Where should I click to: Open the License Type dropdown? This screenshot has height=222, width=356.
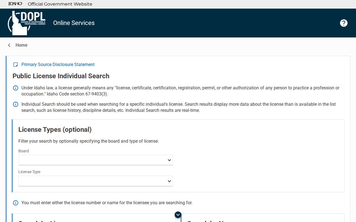pos(96,181)
